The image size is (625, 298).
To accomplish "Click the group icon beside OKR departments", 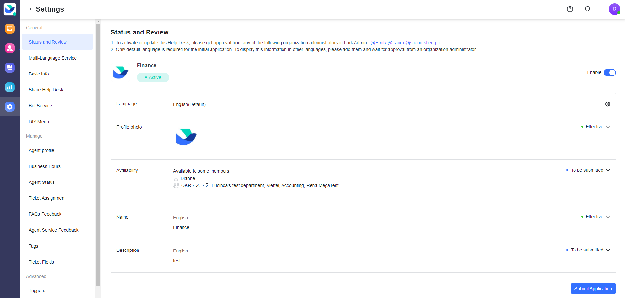I will (x=176, y=185).
